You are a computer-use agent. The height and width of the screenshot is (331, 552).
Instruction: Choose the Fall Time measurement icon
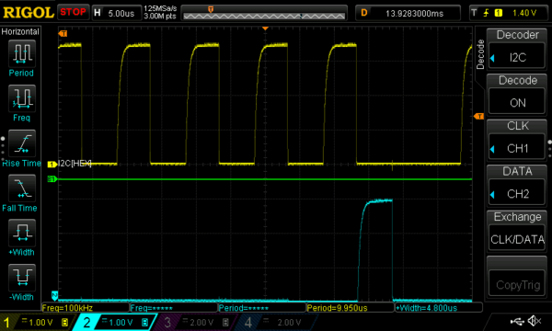pos(22,188)
